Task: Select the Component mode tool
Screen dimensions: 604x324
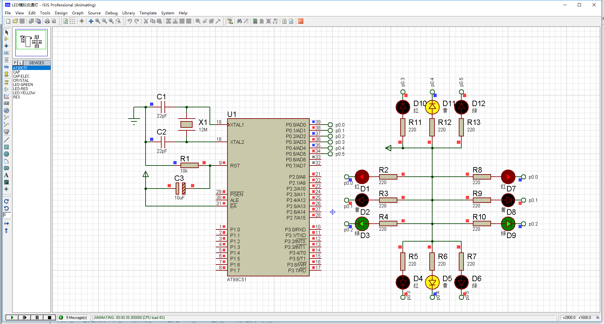Action: point(6,39)
